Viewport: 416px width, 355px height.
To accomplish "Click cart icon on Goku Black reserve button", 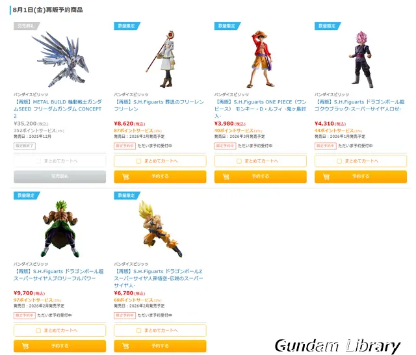I will (x=326, y=177).
